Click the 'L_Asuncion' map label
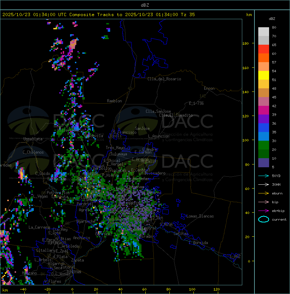Viewport: 290px width, 294px height. [x=159, y=136]
